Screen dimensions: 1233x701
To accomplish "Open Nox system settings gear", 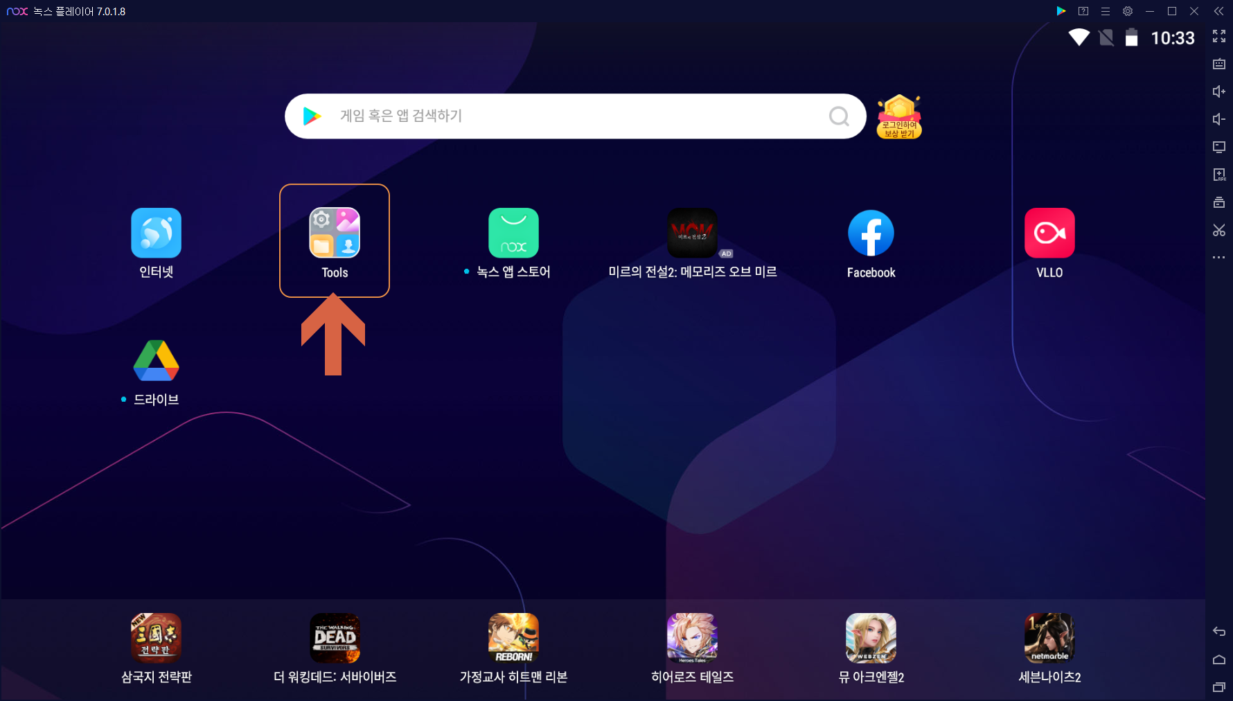I will pyautogui.click(x=1128, y=11).
